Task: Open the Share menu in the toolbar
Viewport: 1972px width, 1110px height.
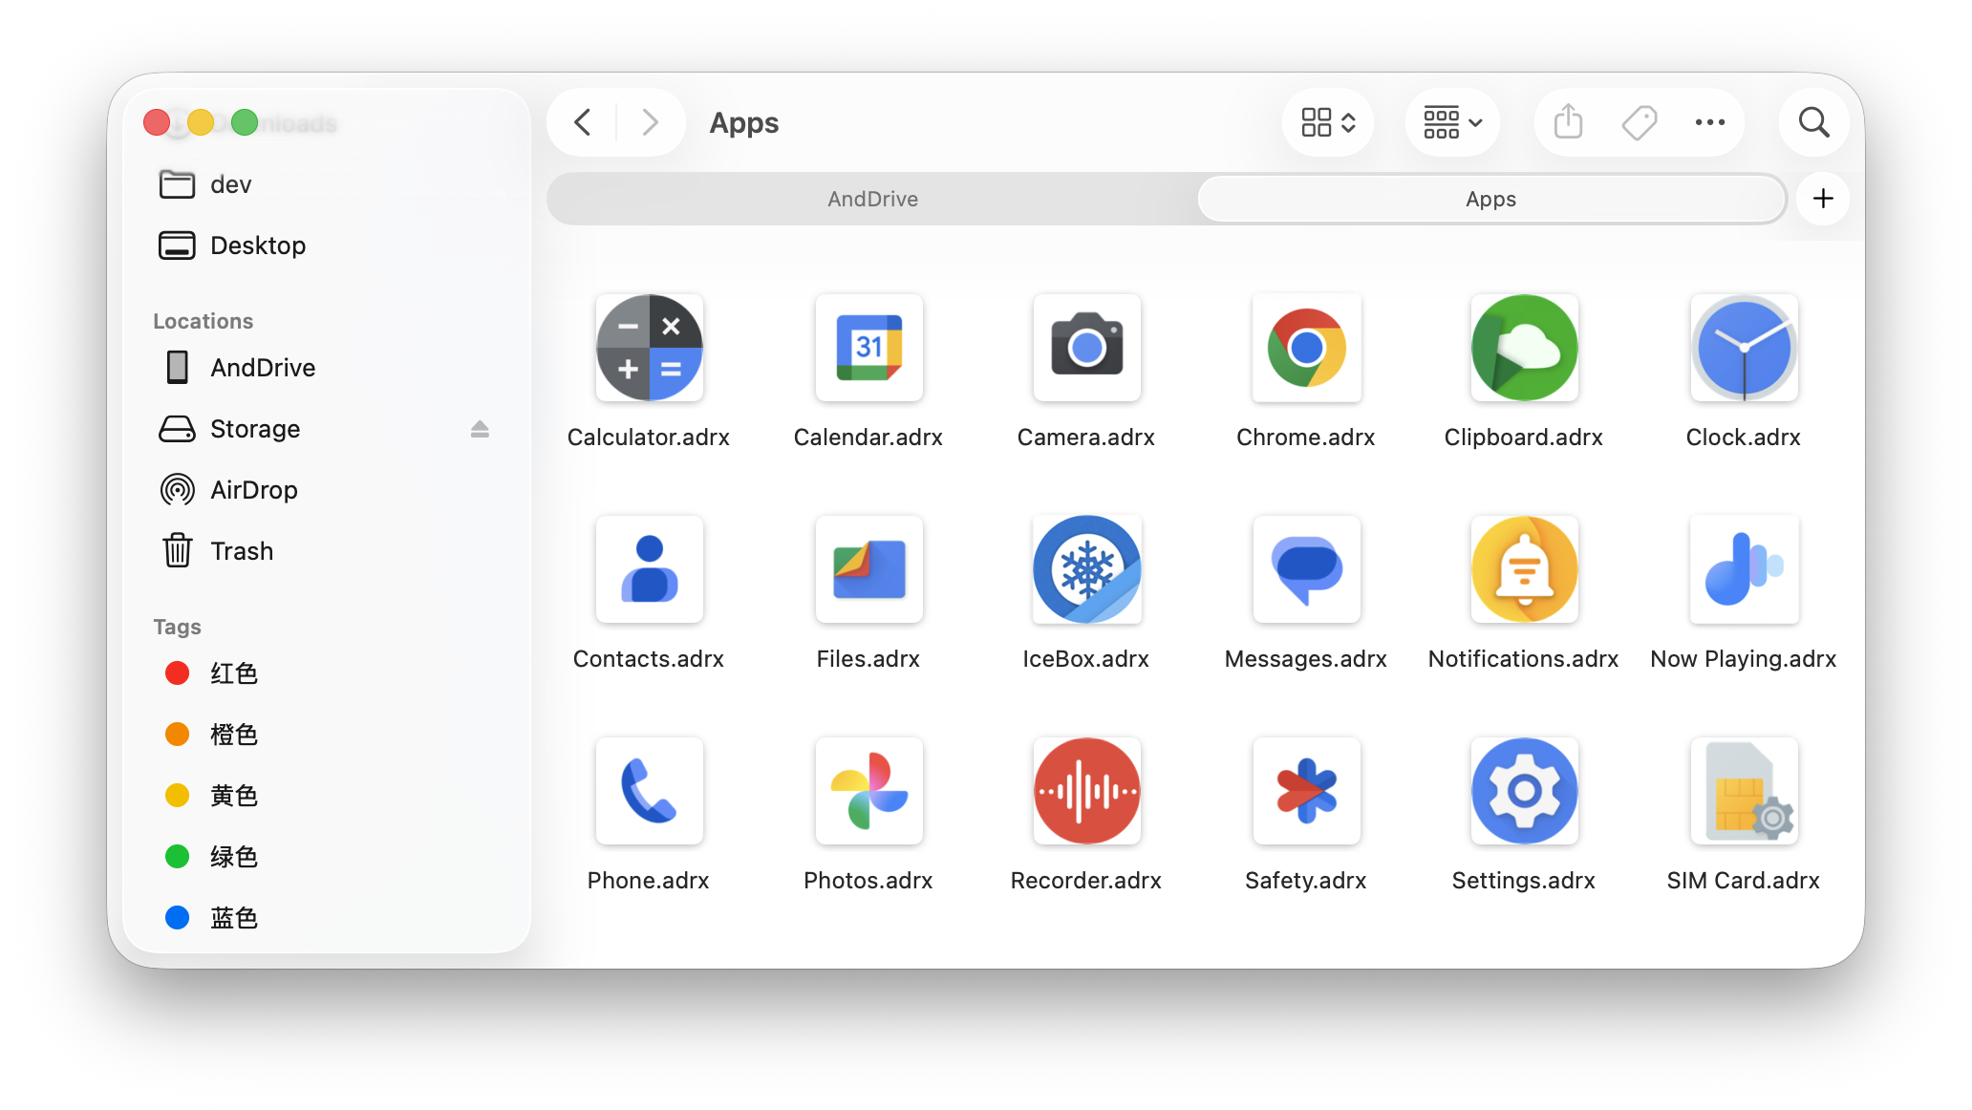Action: 1567,122
